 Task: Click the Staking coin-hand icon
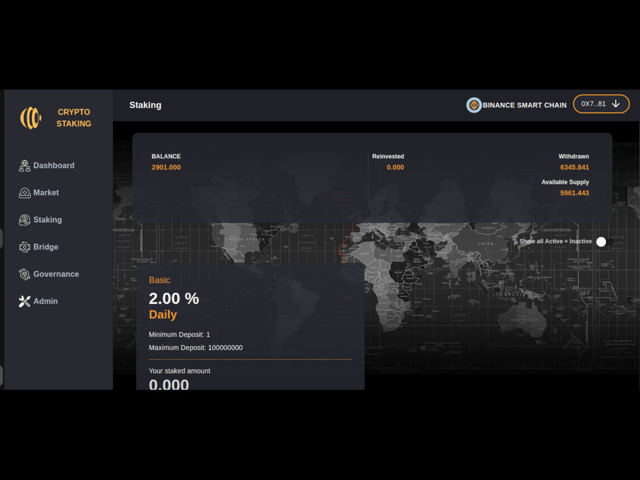[24, 220]
